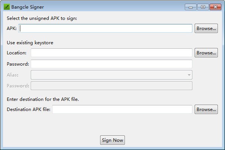The image size is (225, 150).
Task: Click the "Use existing keystore" label
Action: pos(30,43)
